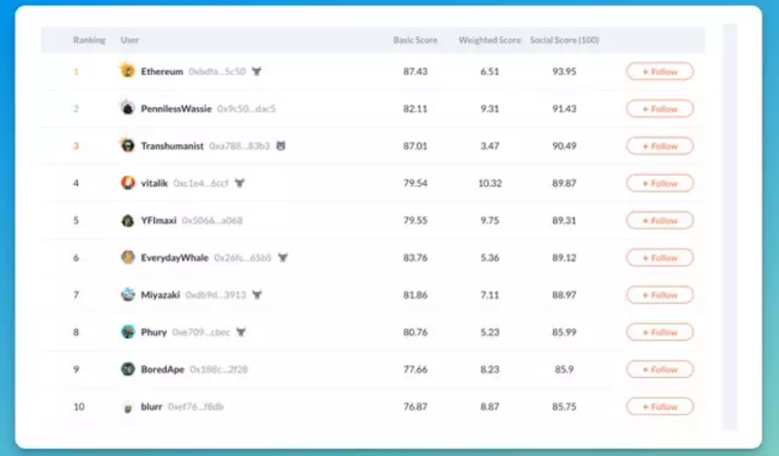Click vitalik profile avatar
779x456 pixels.
[127, 183]
